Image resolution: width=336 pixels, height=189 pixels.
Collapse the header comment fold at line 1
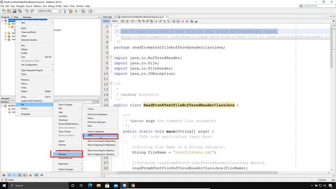click(111, 25)
